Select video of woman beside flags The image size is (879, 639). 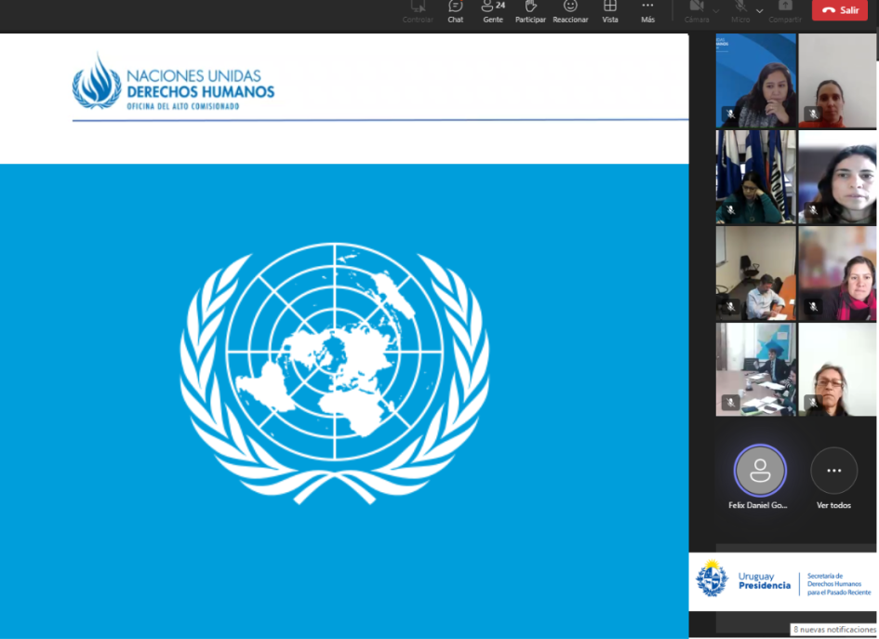(755, 177)
